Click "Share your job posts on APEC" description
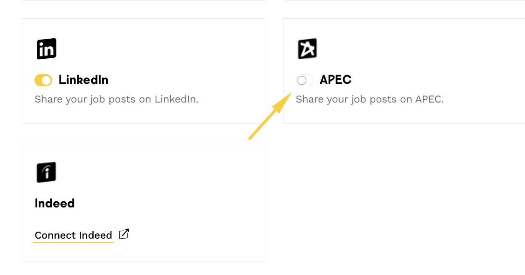 (369, 99)
